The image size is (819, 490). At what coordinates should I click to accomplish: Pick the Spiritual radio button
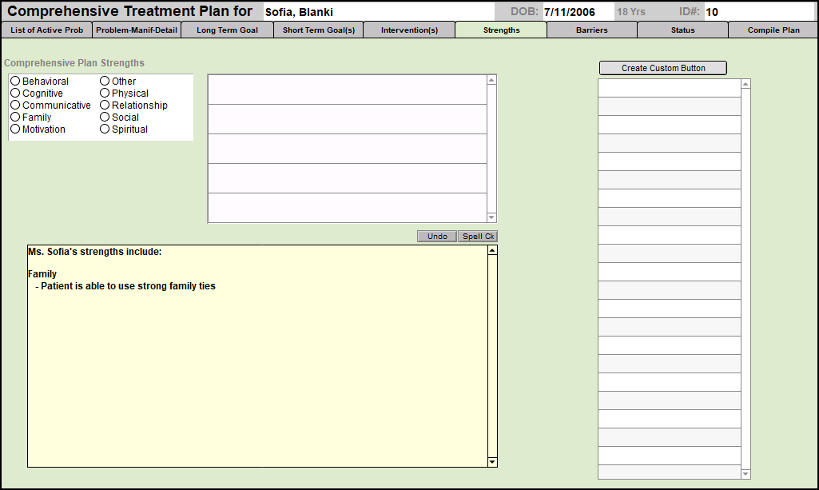105,129
